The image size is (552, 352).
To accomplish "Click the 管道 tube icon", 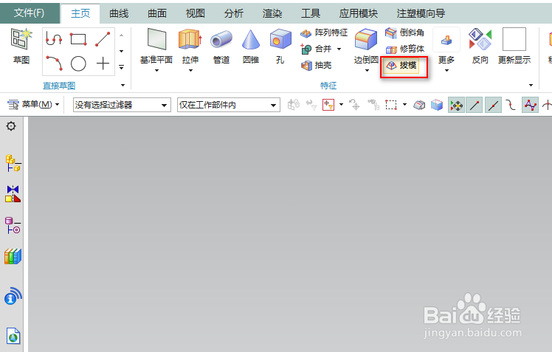I will tap(221, 40).
